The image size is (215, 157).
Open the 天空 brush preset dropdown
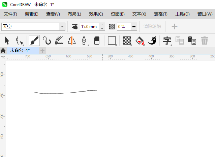click(62, 27)
